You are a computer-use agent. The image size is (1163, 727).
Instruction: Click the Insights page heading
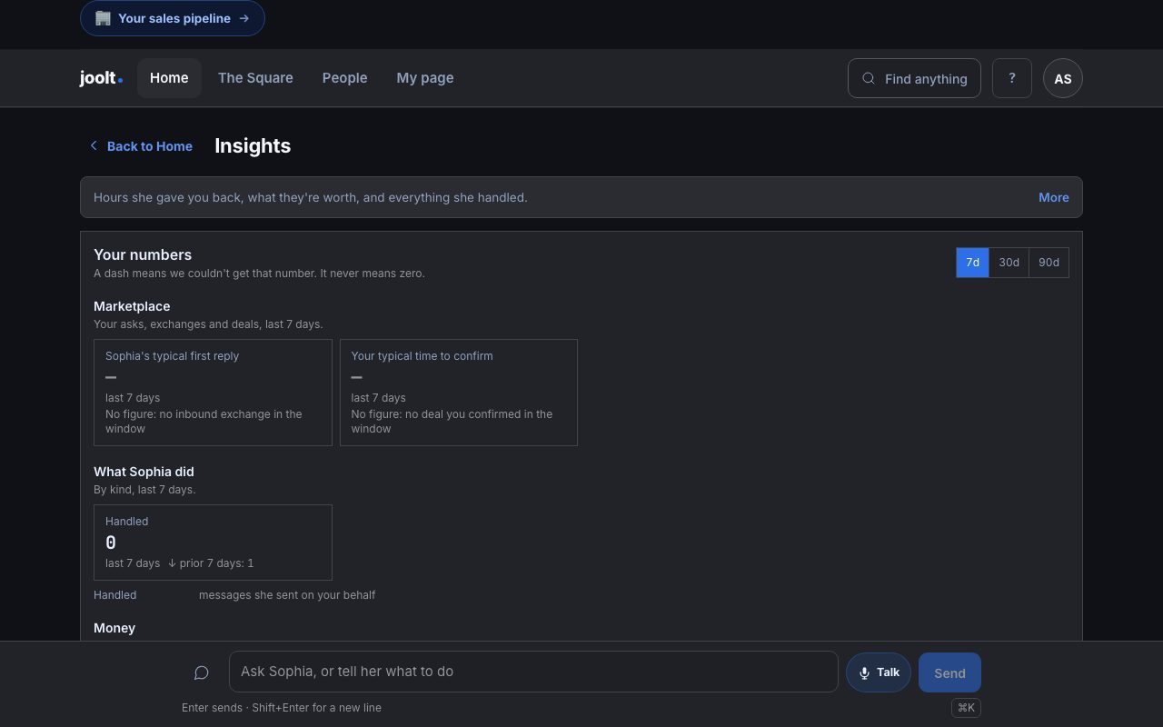[x=253, y=146]
